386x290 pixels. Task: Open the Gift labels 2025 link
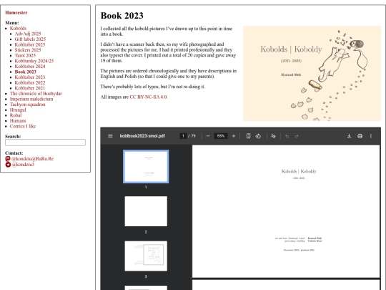click(30, 39)
